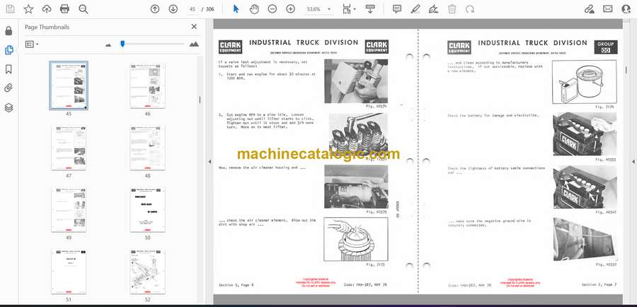
Task: Add a comment with speech bubble icon
Action: coord(397,9)
